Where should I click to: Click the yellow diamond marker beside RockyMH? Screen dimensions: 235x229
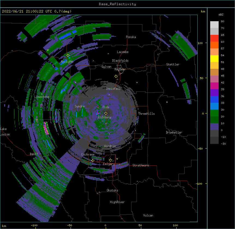coord(68,55)
